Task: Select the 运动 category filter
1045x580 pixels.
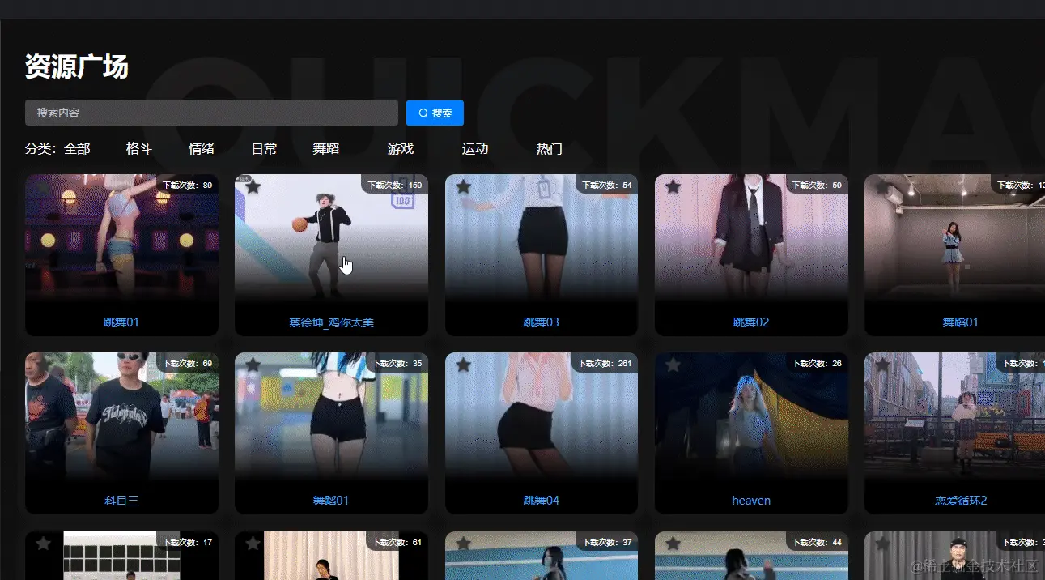Action: pos(474,148)
